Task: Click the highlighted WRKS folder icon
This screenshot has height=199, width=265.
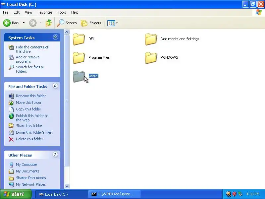Action: pos(79,76)
